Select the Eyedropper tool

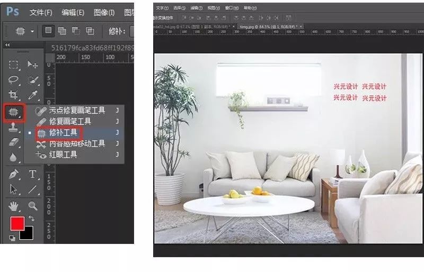pos(33,95)
